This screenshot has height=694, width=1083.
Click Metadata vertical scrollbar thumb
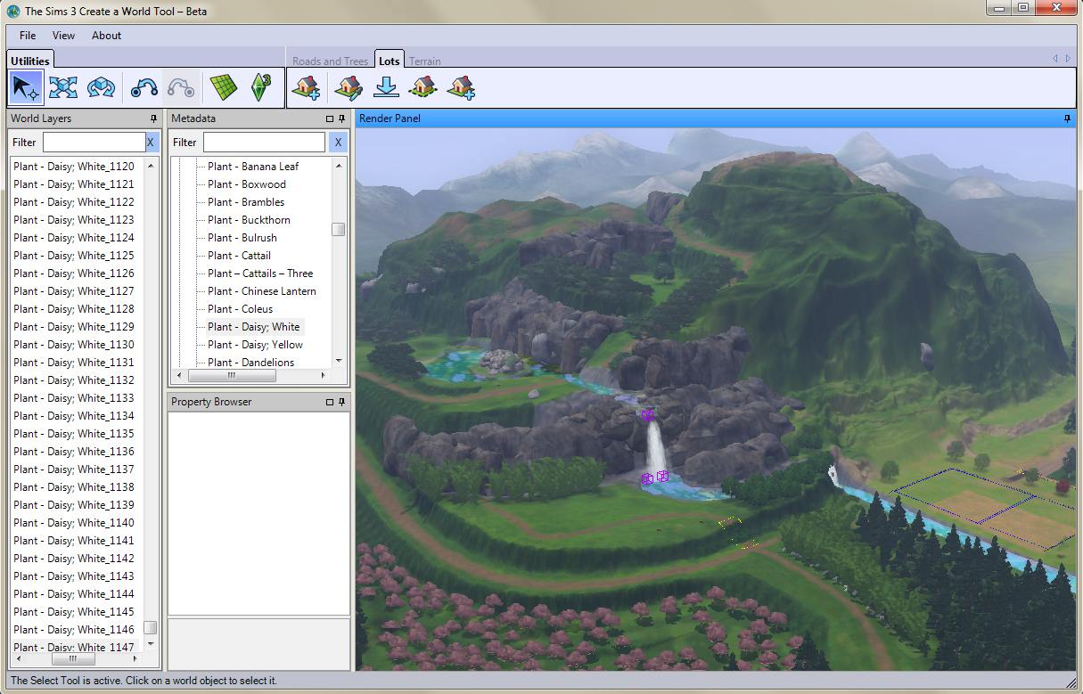point(339,229)
